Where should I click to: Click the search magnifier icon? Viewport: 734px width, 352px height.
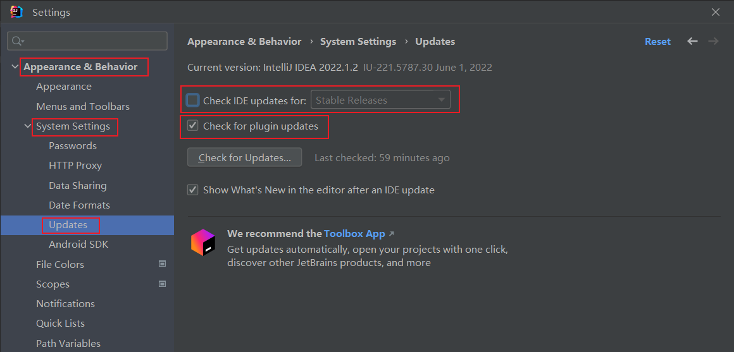pos(17,41)
